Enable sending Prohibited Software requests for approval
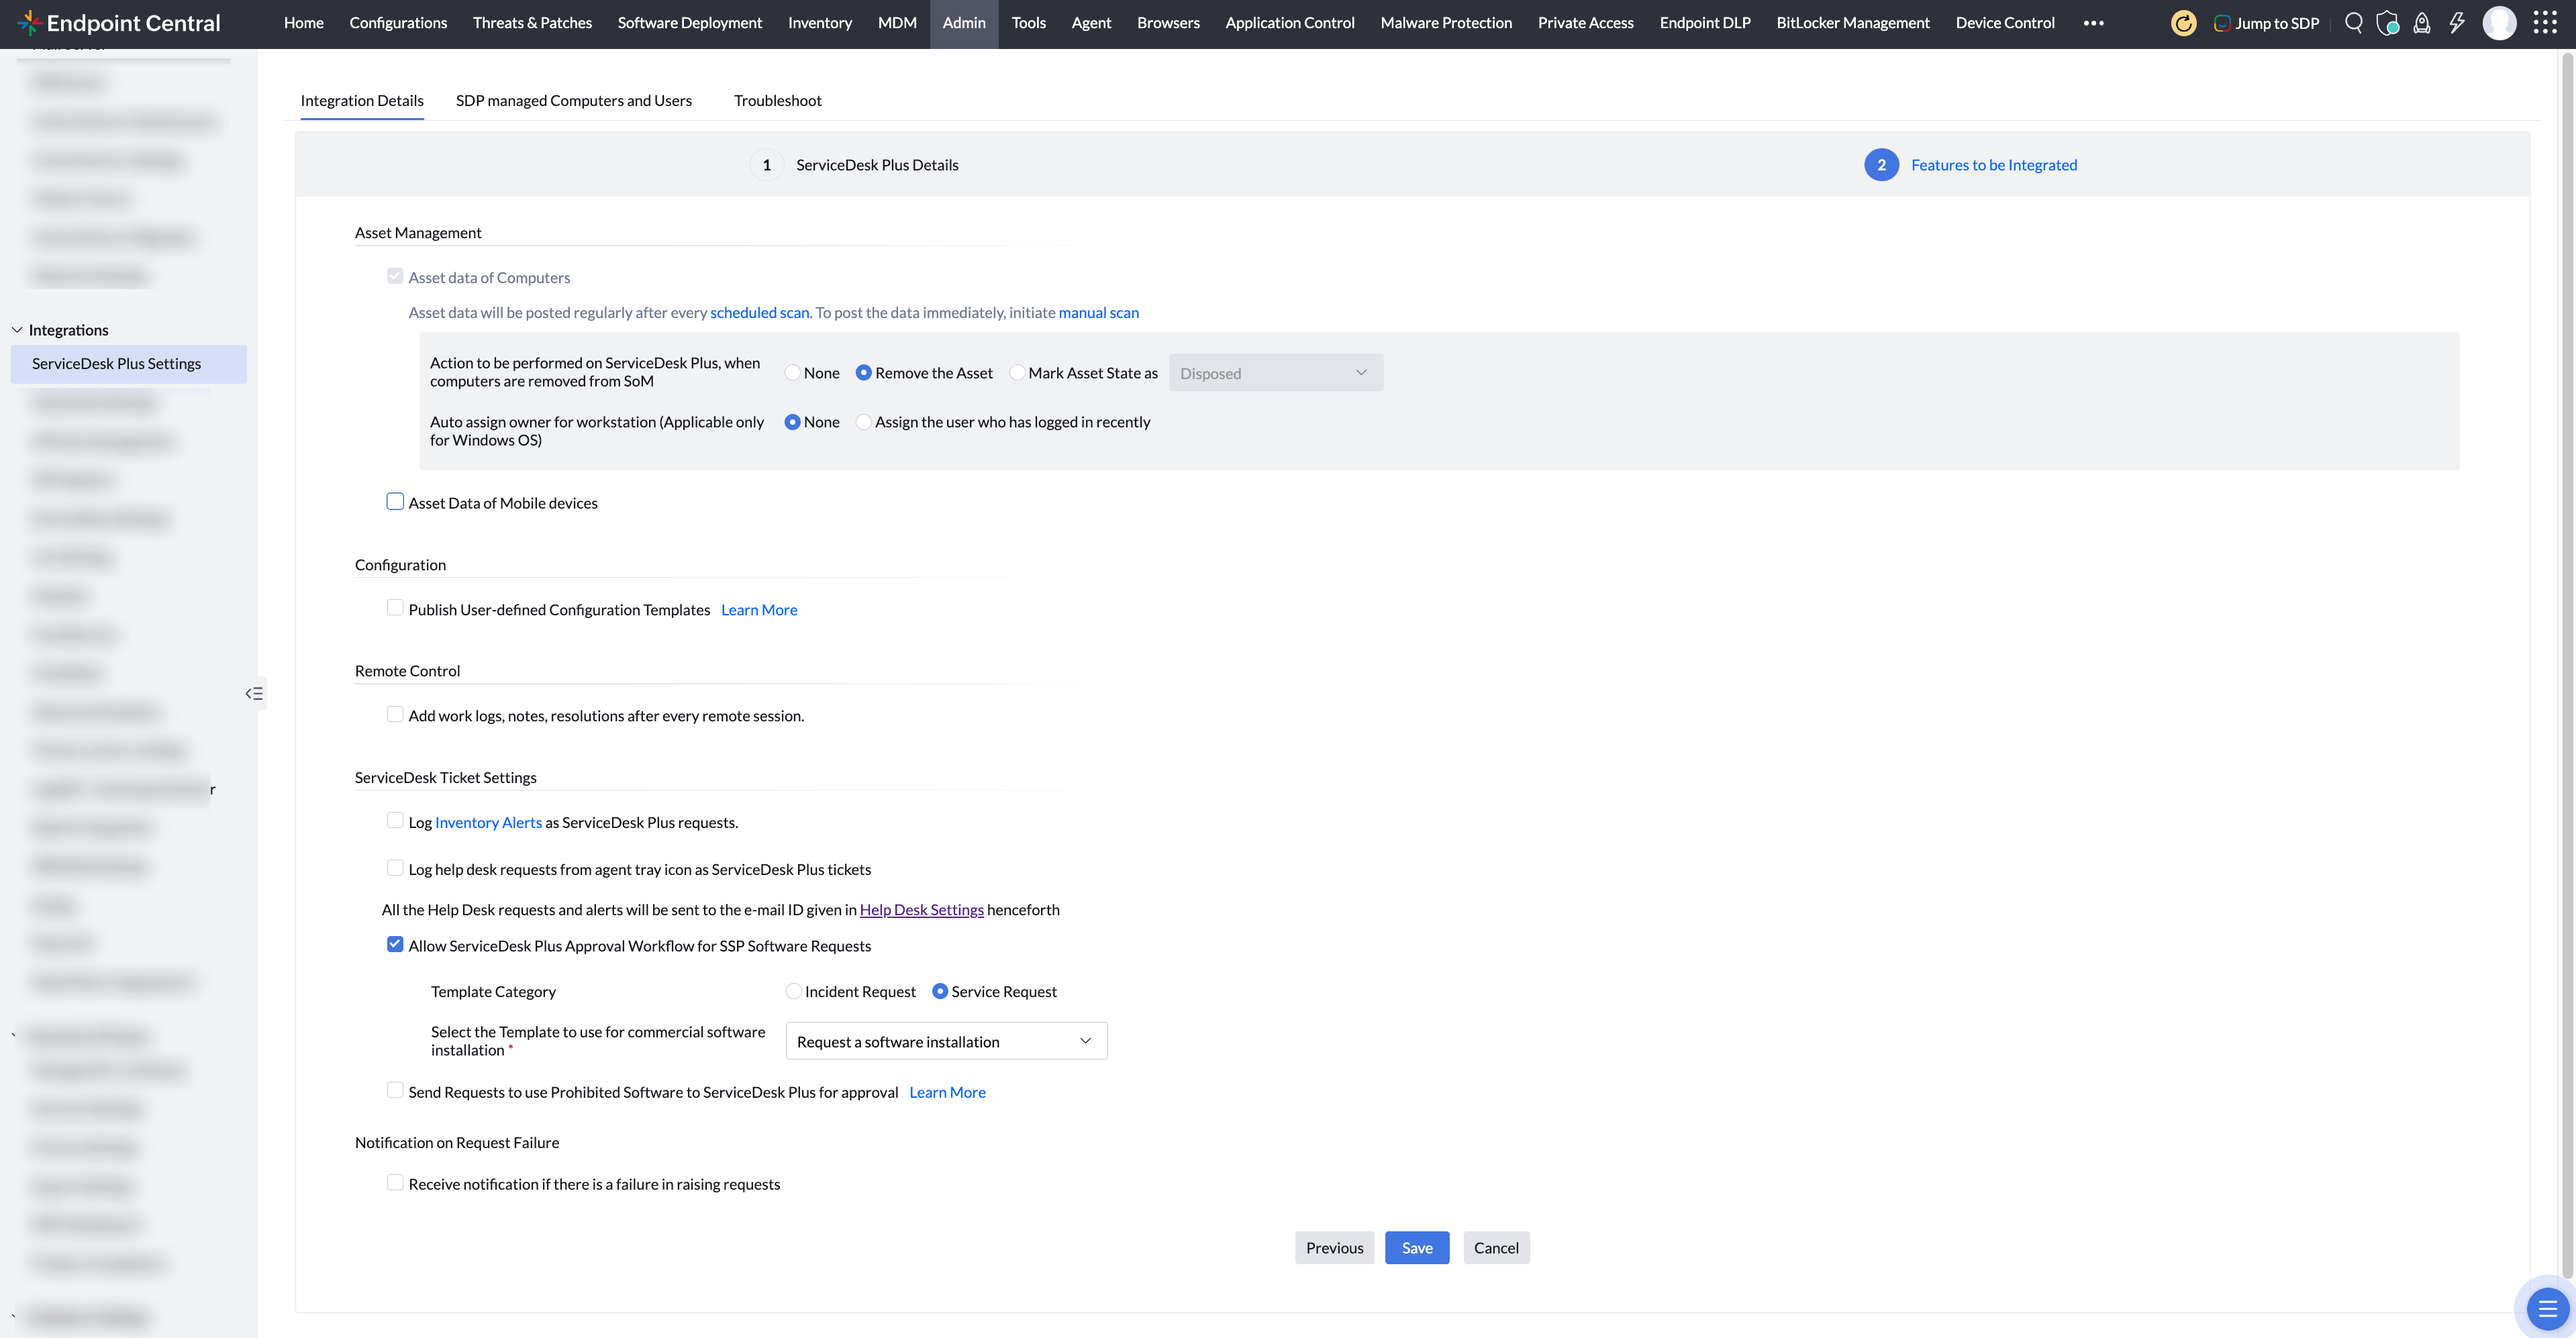The image size is (2576, 1338). 395,1090
